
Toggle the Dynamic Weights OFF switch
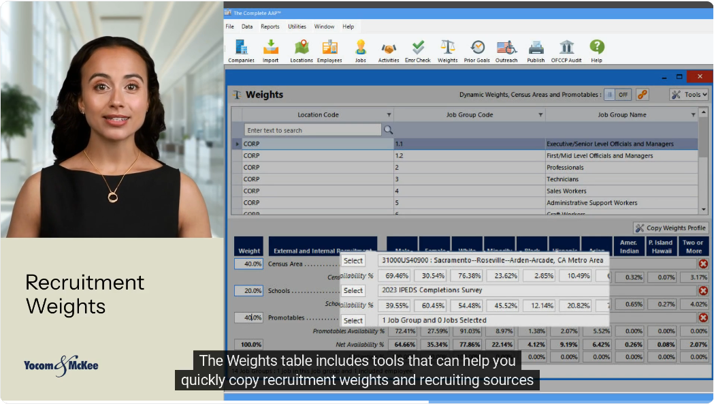[617, 95]
